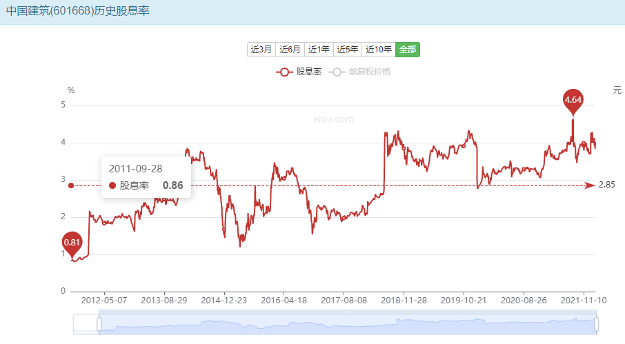The image size is (625, 344).
Task: Click the 2013-08-29 axis date label
Action: click(163, 301)
